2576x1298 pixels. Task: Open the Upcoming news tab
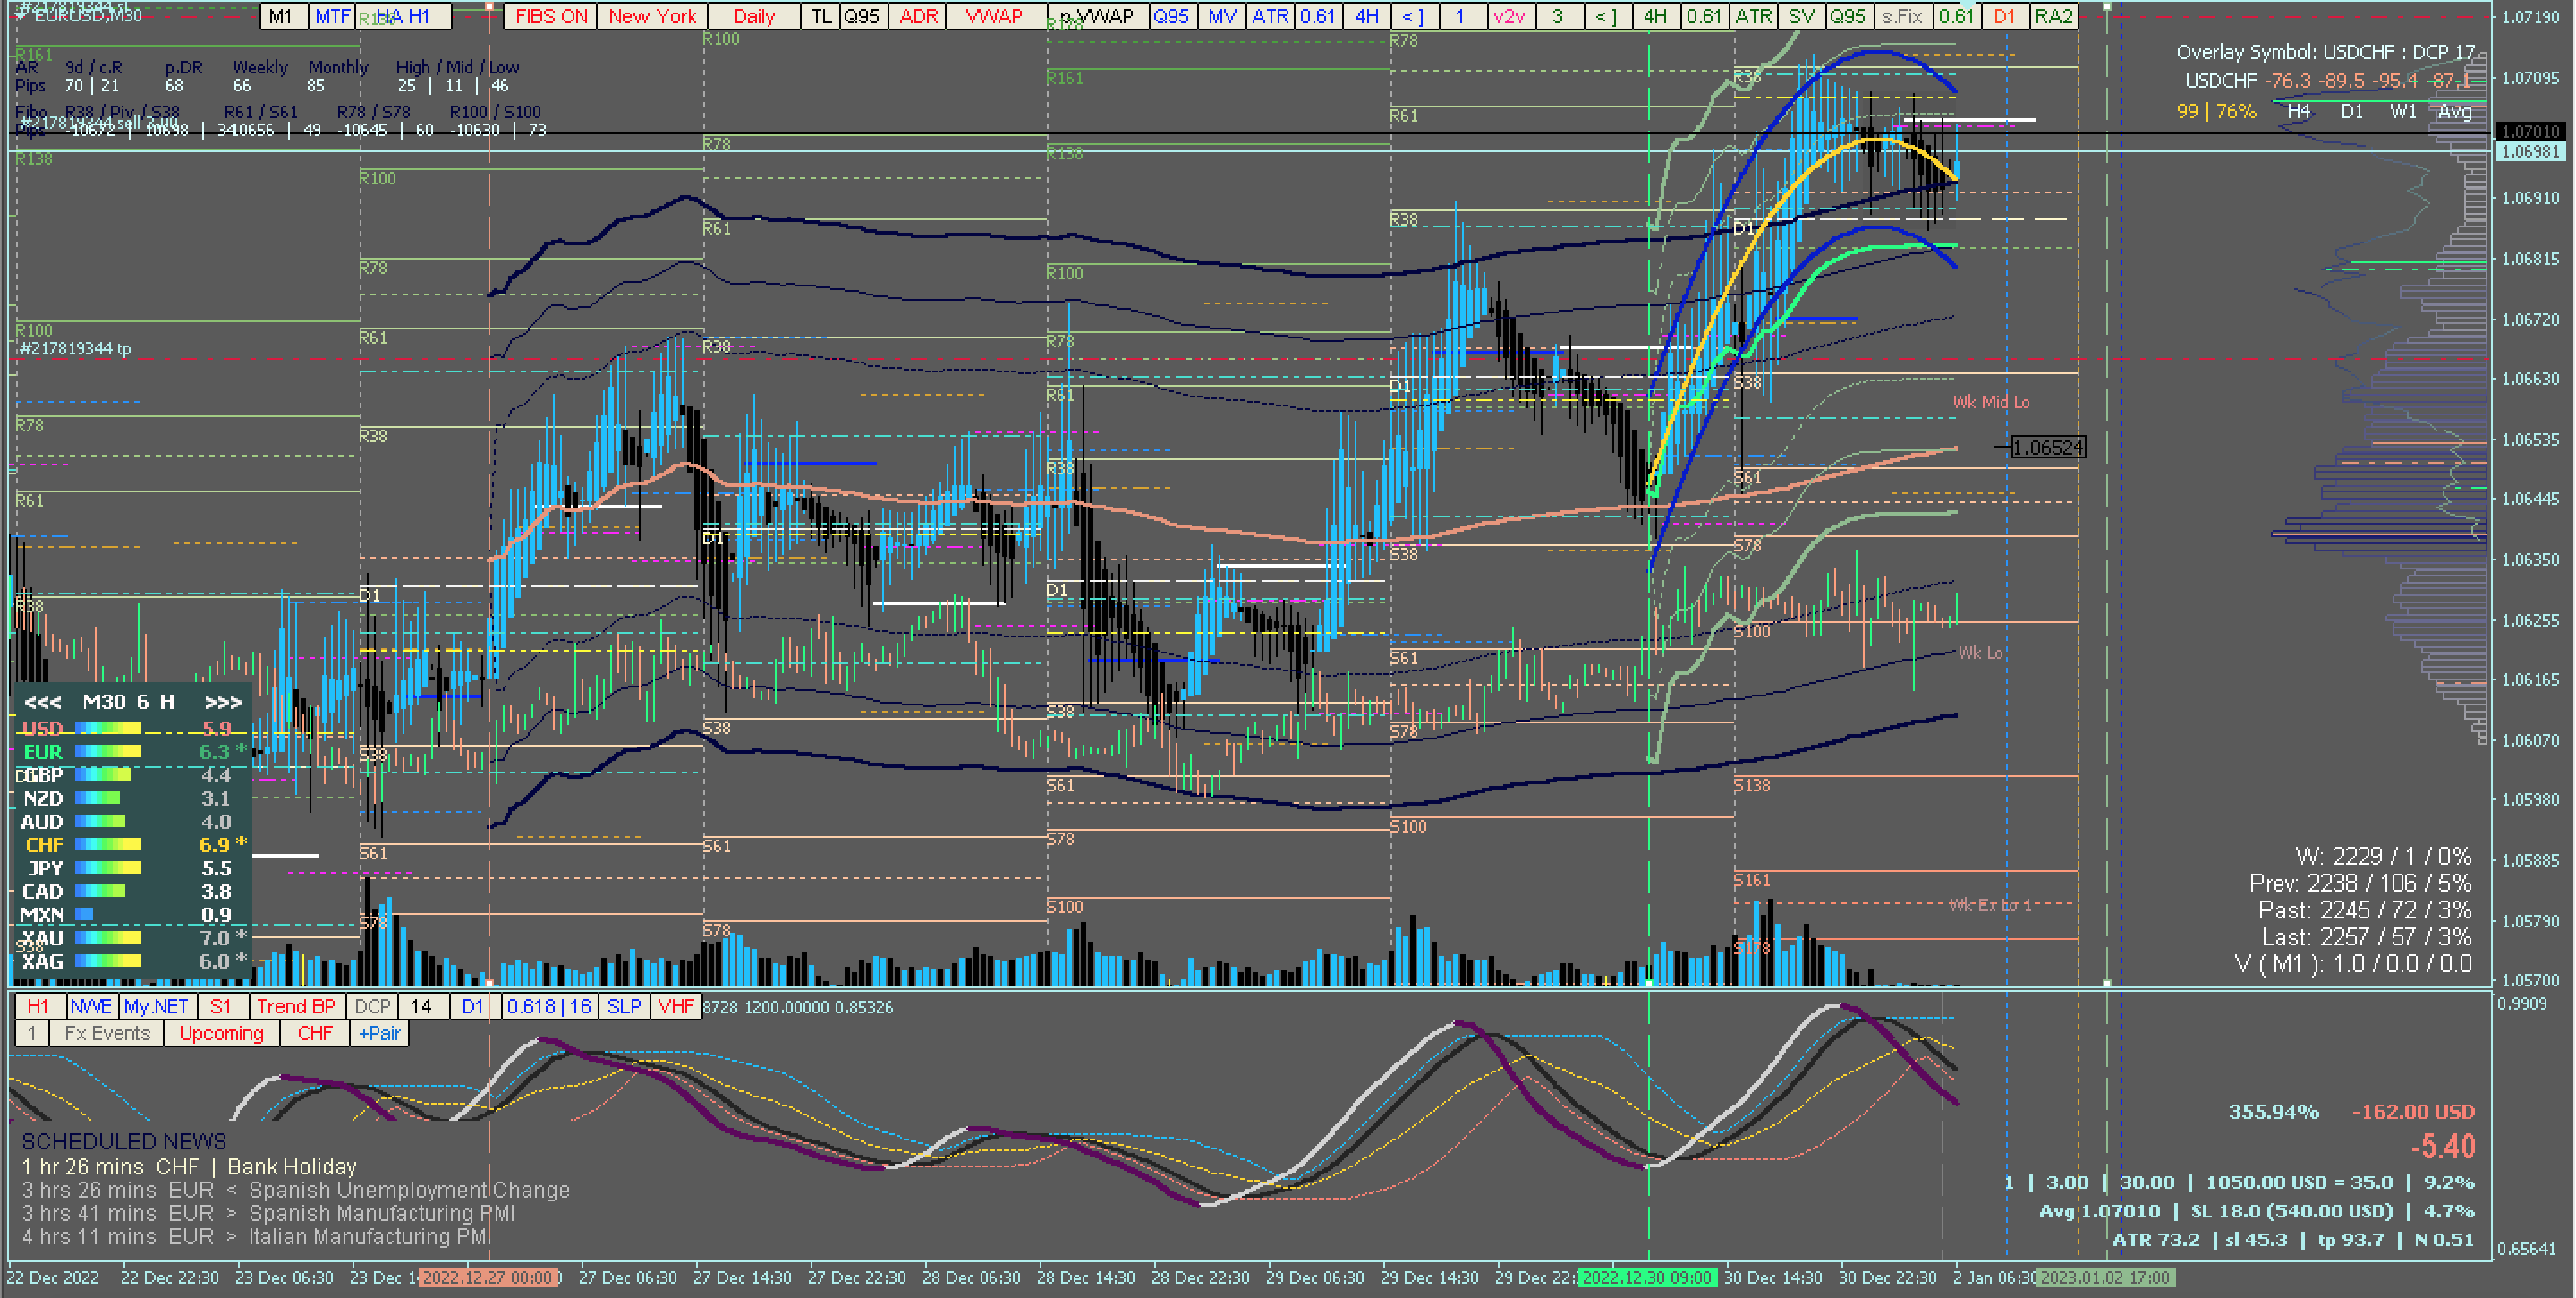coord(221,1033)
